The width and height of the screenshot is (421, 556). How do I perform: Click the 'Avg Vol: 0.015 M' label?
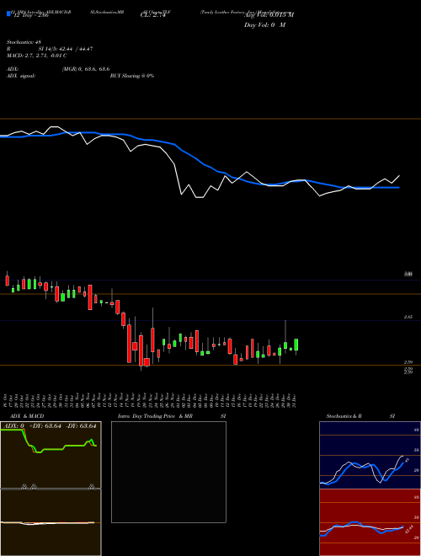(x=269, y=15)
